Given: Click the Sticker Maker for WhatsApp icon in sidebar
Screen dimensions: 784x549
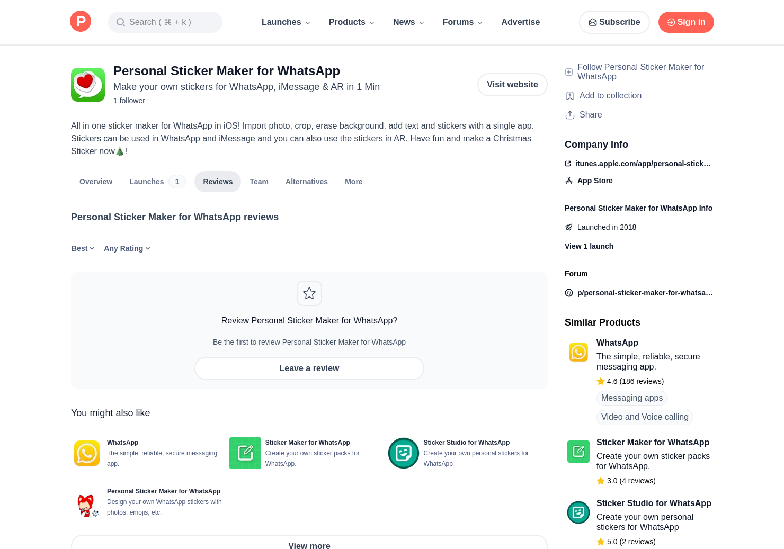Looking at the screenshot, I should click(578, 452).
